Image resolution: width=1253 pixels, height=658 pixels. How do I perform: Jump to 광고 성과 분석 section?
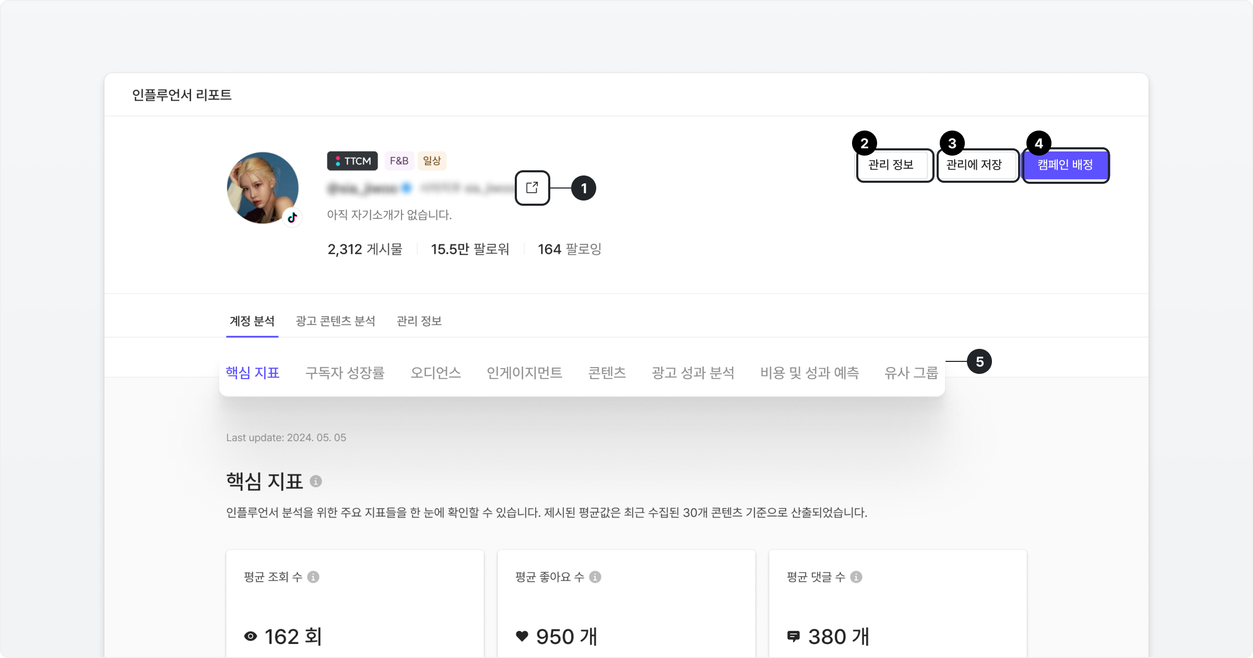(x=693, y=373)
